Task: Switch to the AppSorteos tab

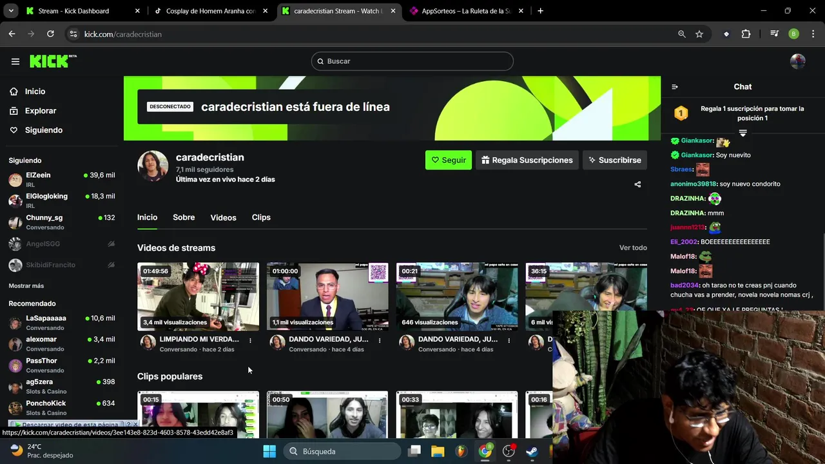Action: [465, 11]
